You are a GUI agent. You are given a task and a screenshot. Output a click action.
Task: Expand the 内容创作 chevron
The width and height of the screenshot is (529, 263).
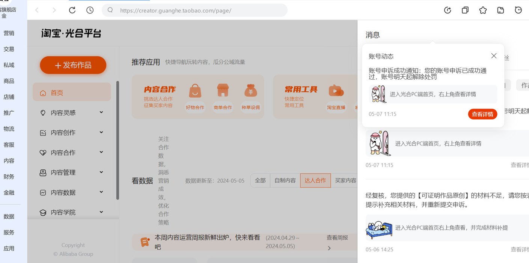click(x=101, y=132)
